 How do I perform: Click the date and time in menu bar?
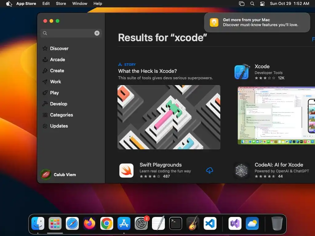click(289, 4)
